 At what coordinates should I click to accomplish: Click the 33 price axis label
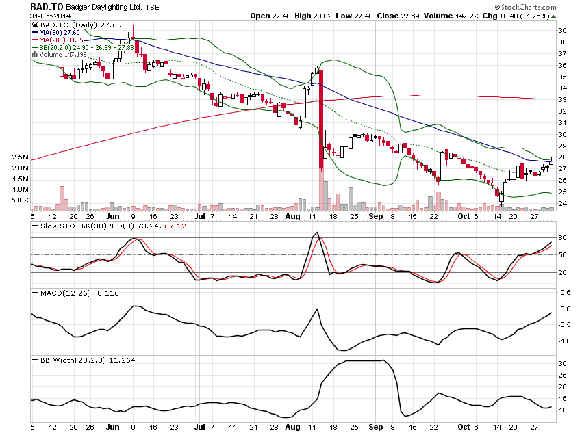pyautogui.click(x=563, y=100)
